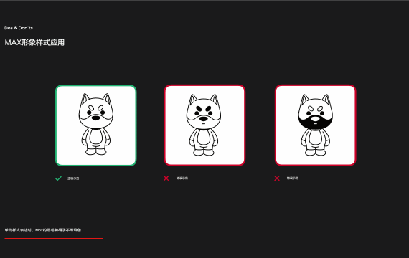Click the footnote text mentioning Max
409x258 pixels.
point(43,230)
